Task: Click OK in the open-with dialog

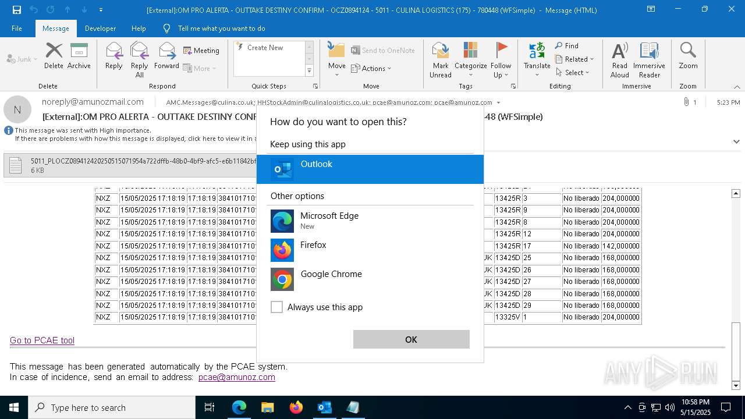Action: tap(411, 339)
